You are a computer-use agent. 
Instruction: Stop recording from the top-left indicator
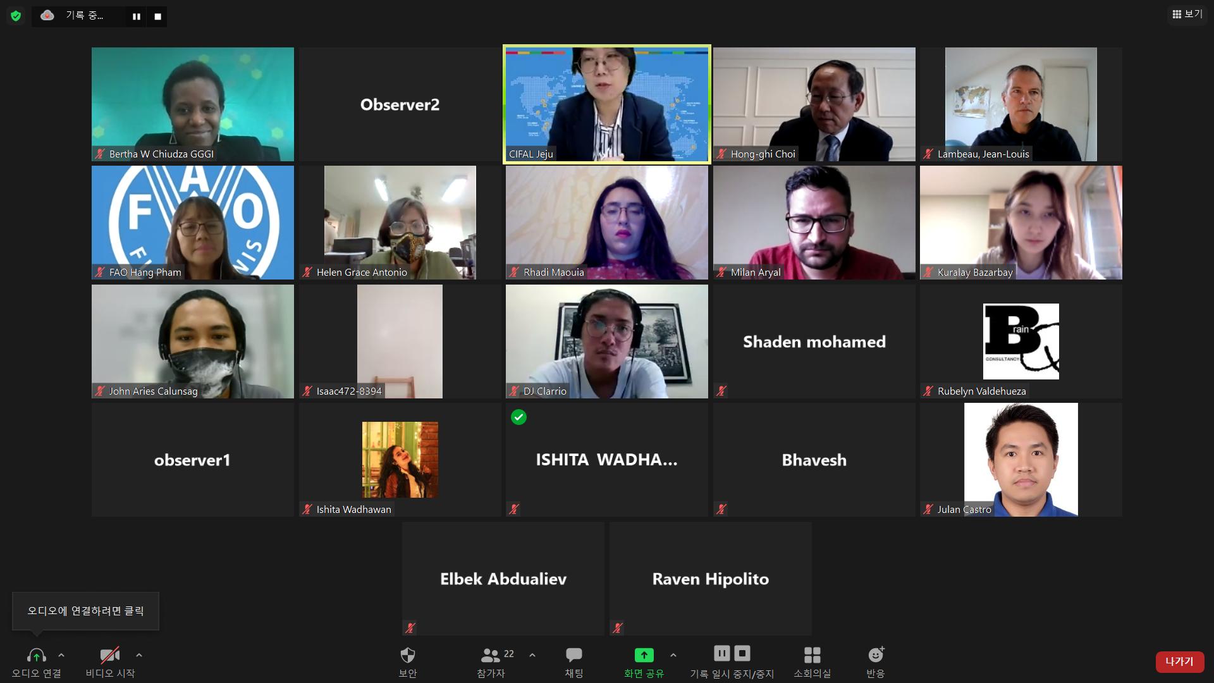[x=158, y=16]
